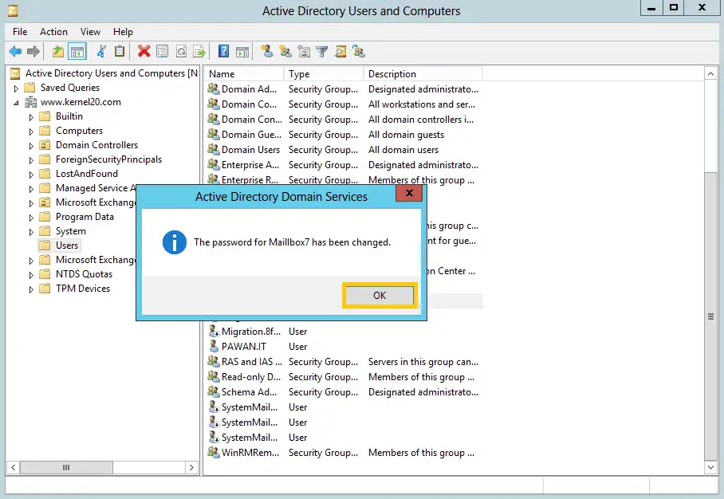The height and width of the screenshot is (499, 724).
Task: Click the red Delete X icon
Action: pos(144,51)
